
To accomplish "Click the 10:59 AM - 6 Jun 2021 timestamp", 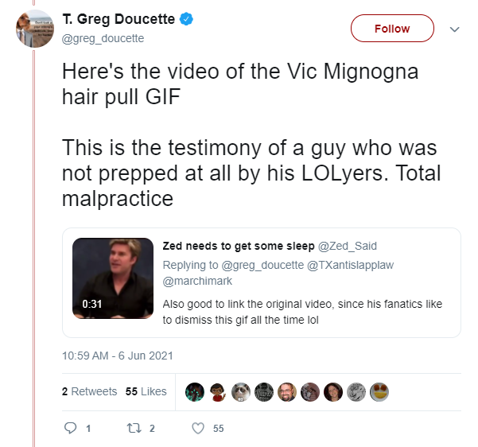I will 118,356.
